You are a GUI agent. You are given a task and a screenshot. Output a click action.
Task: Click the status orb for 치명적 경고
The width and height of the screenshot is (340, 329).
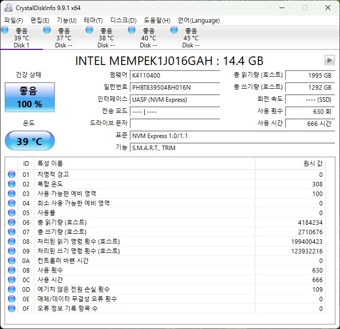point(12,174)
